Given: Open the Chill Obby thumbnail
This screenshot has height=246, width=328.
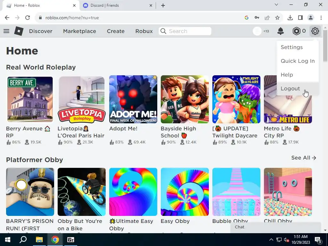Looking at the screenshot, I should pos(288,192).
